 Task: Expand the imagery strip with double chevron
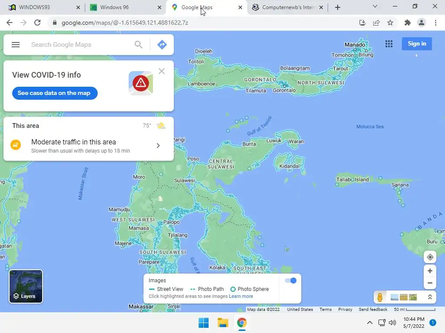[x=430, y=297]
